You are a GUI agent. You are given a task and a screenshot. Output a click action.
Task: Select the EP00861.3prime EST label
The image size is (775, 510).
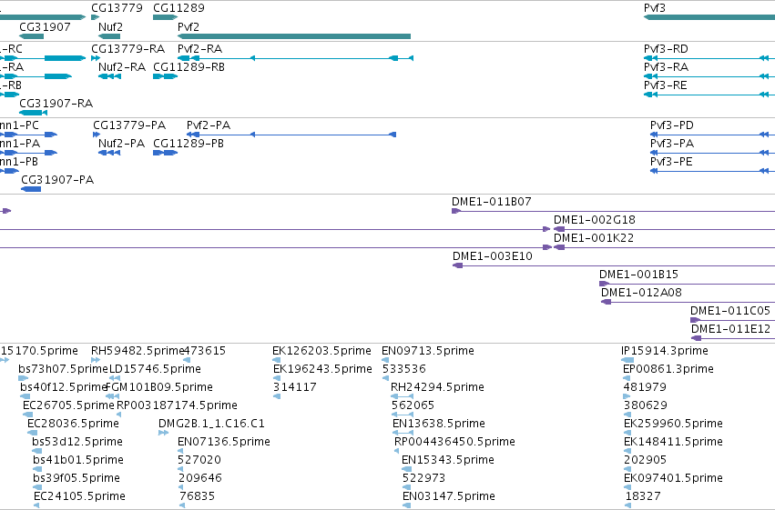coord(668,369)
